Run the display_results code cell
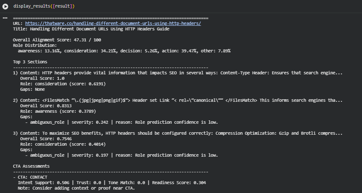The width and height of the screenshot is (362, 193). point(5,6)
